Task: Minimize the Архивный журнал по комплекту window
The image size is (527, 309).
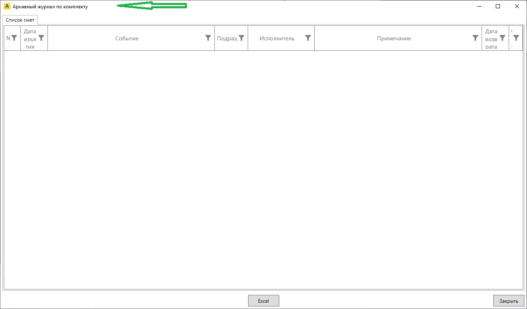Action: pyautogui.click(x=479, y=6)
